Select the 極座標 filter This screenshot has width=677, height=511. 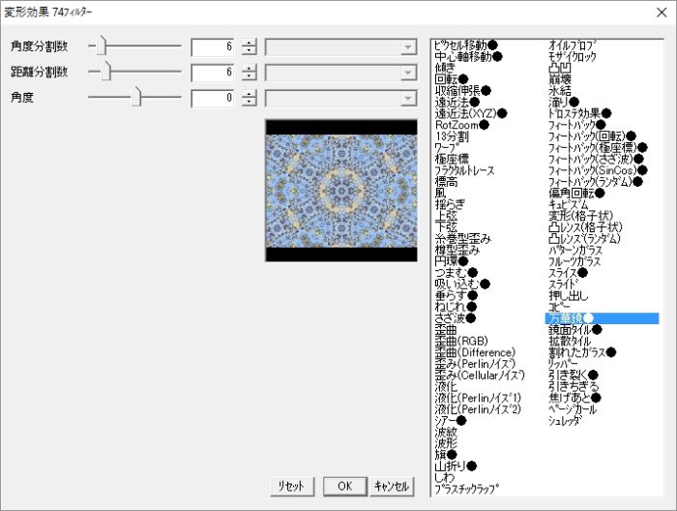453,159
